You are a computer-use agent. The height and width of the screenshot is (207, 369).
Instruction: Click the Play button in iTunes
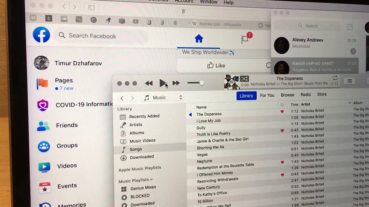coord(163,83)
